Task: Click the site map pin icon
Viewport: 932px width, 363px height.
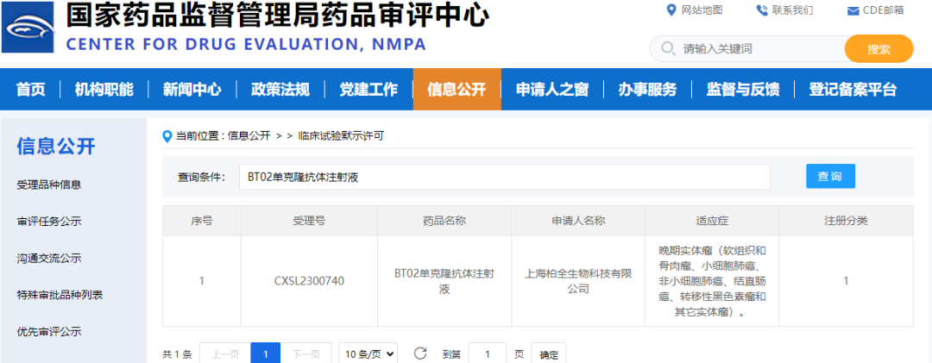Action: click(x=671, y=10)
